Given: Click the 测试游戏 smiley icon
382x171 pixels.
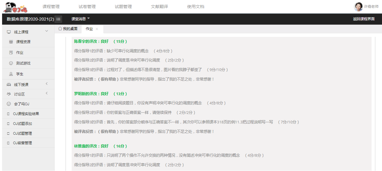Looking at the screenshot, I should coord(11,63).
